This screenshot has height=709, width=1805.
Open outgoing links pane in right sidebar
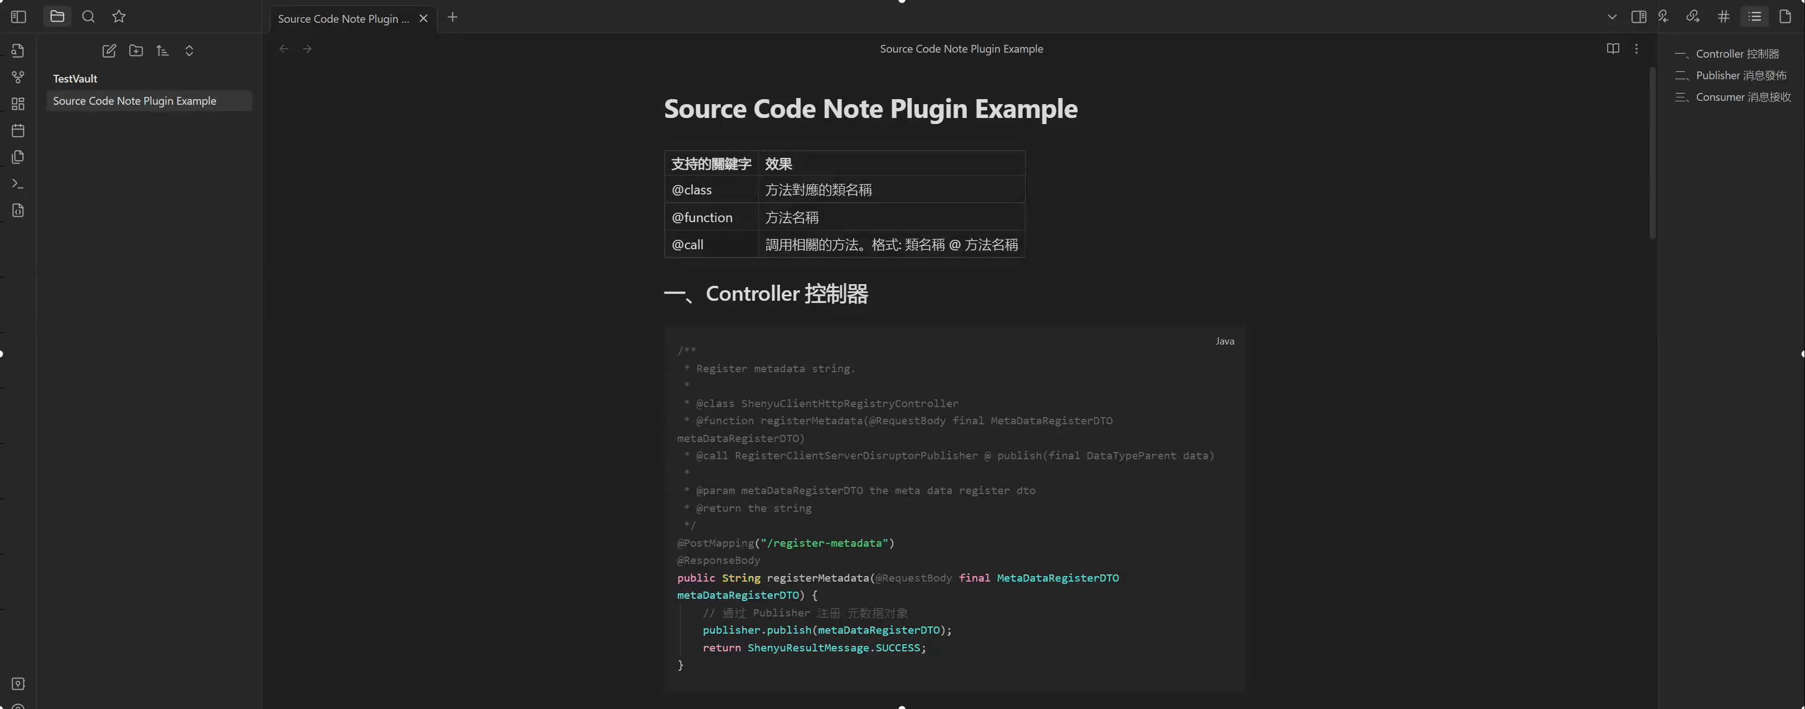click(1693, 16)
